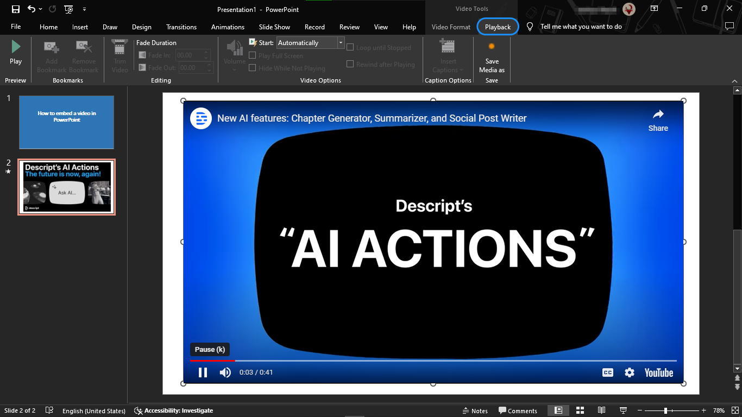Start Slide Show from the status bar
The height and width of the screenshot is (417, 742).
point(623,410)
